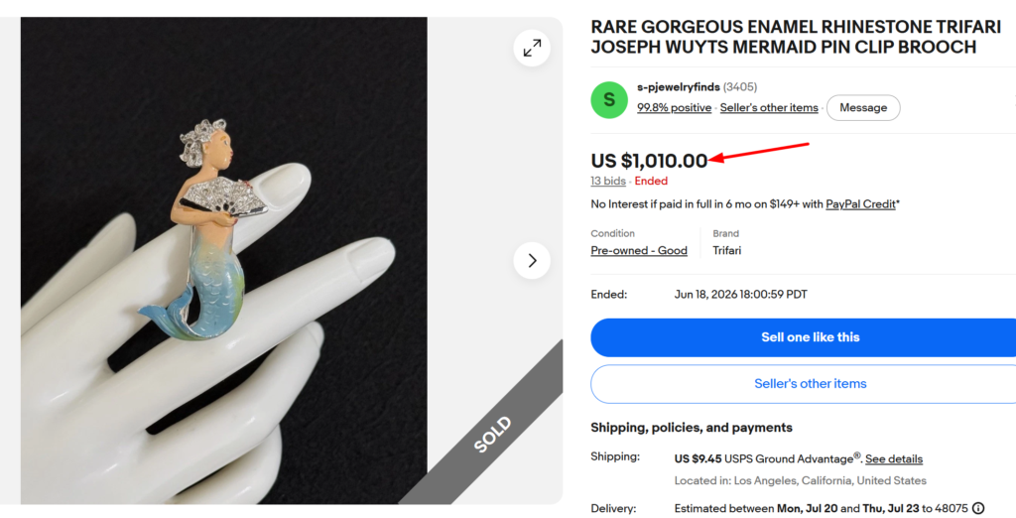Click the listing title heading

(x=796, y=37)
